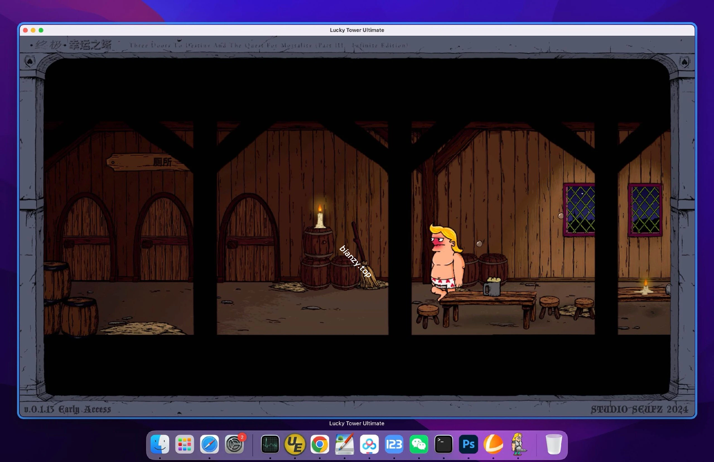Open Baidu Netdisk in the dock
Image resolution: width=714 pixels, height=462 pixels.
(x=369, y=444)
